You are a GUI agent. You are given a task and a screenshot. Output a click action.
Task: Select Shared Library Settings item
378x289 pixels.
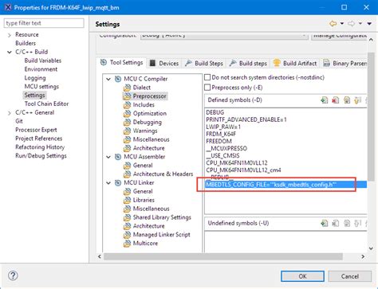162,217
